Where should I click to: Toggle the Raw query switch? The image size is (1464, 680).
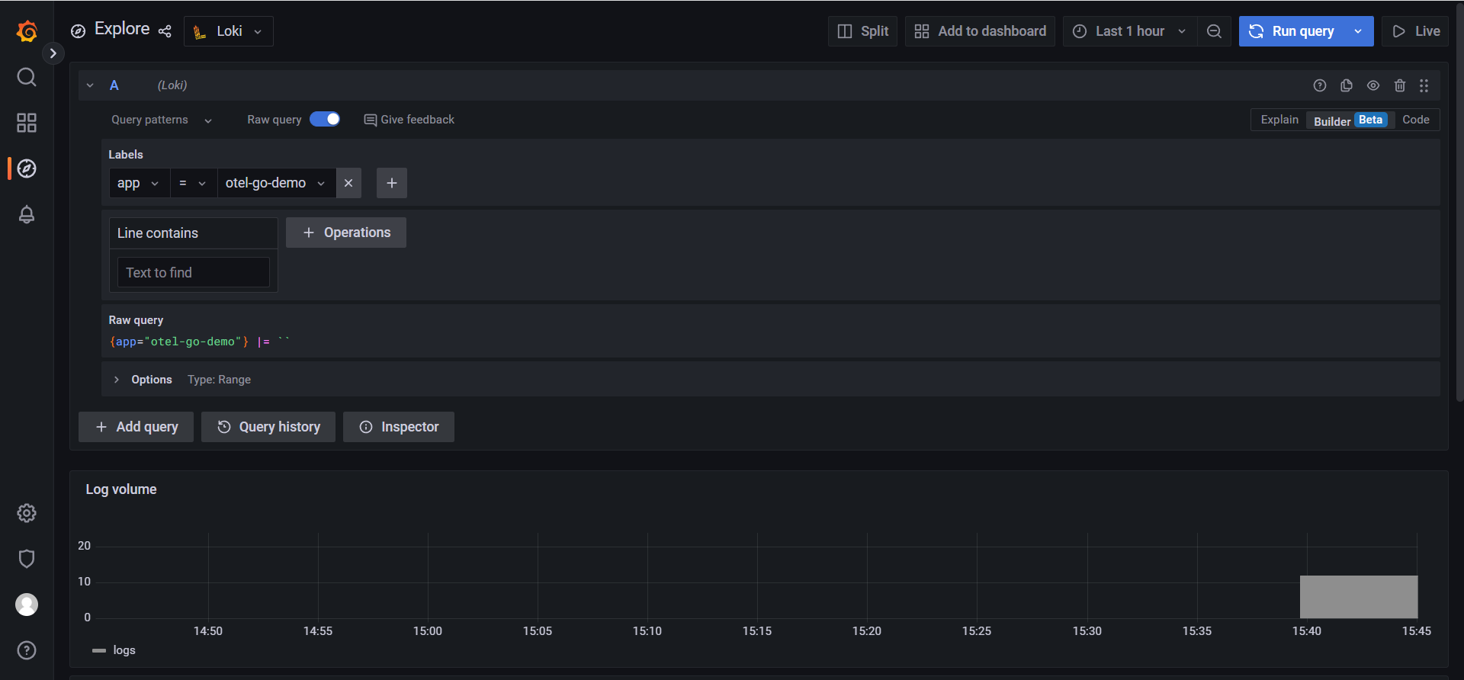325,119
